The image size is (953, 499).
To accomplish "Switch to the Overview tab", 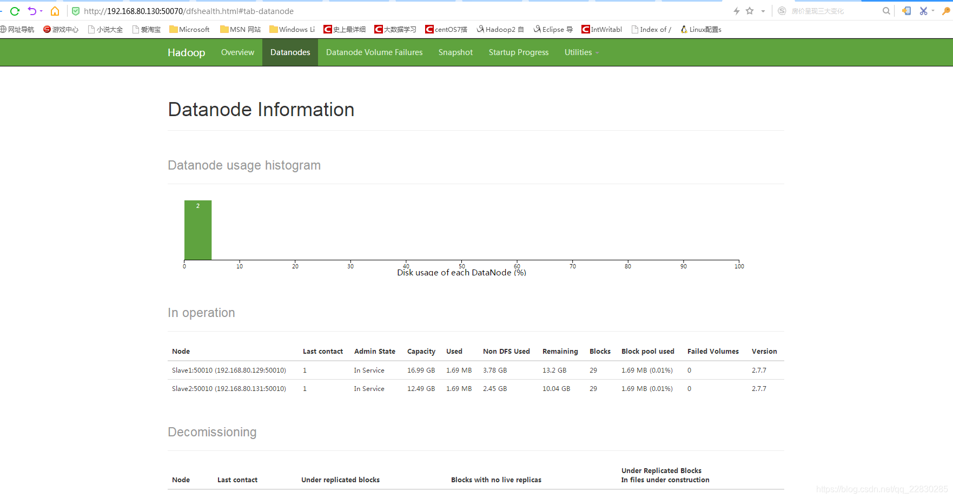I will tap(237, 52).
